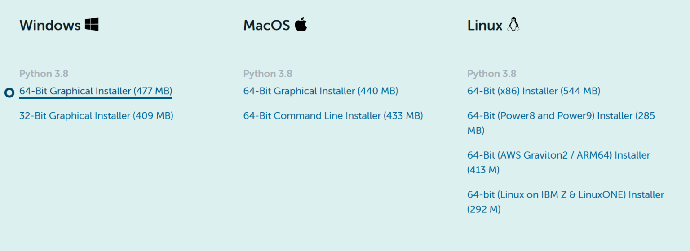Click the Apple logo beside MacOS
This screenshot has width=690, height=251.
(301, 25)
